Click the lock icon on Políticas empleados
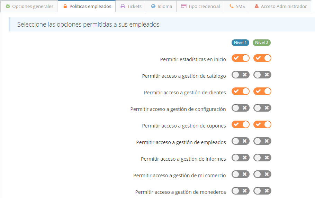Image resolution: width=315 pixels, height=198 pixels. click(x=65, y=6)
